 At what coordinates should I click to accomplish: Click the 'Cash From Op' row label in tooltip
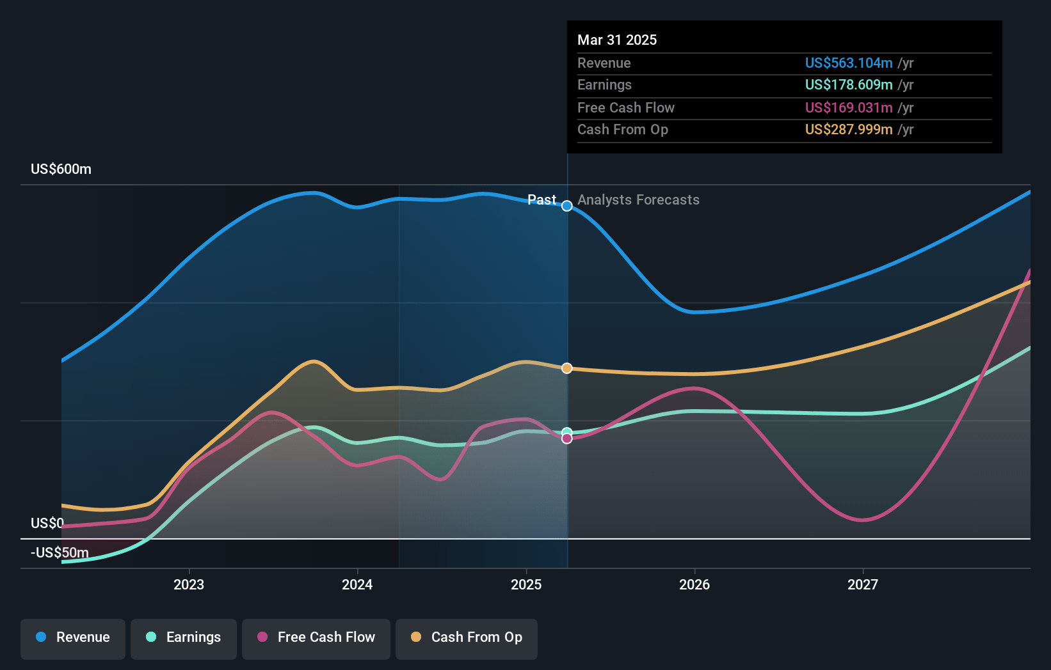coord(623,129)
